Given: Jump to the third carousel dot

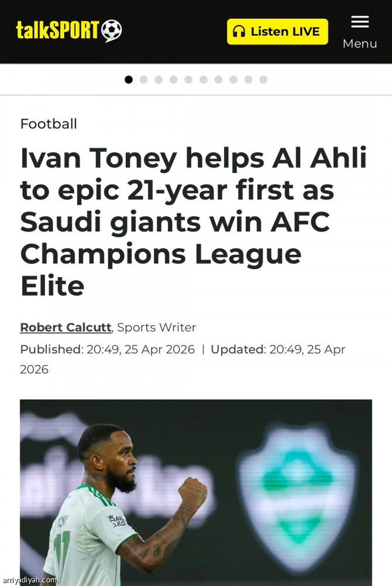Looking at the screenshot, I should pos(159,80).
